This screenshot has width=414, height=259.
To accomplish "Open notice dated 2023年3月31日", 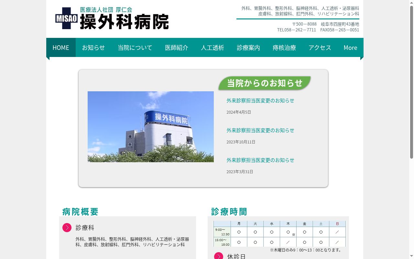I will (260, 160).
